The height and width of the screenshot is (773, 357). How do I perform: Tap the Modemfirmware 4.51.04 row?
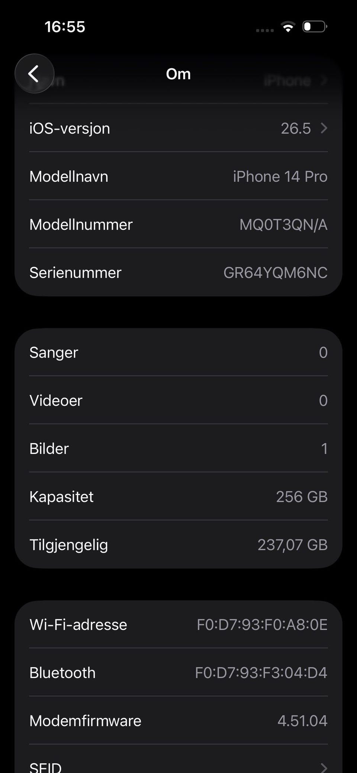coord(178,721)
